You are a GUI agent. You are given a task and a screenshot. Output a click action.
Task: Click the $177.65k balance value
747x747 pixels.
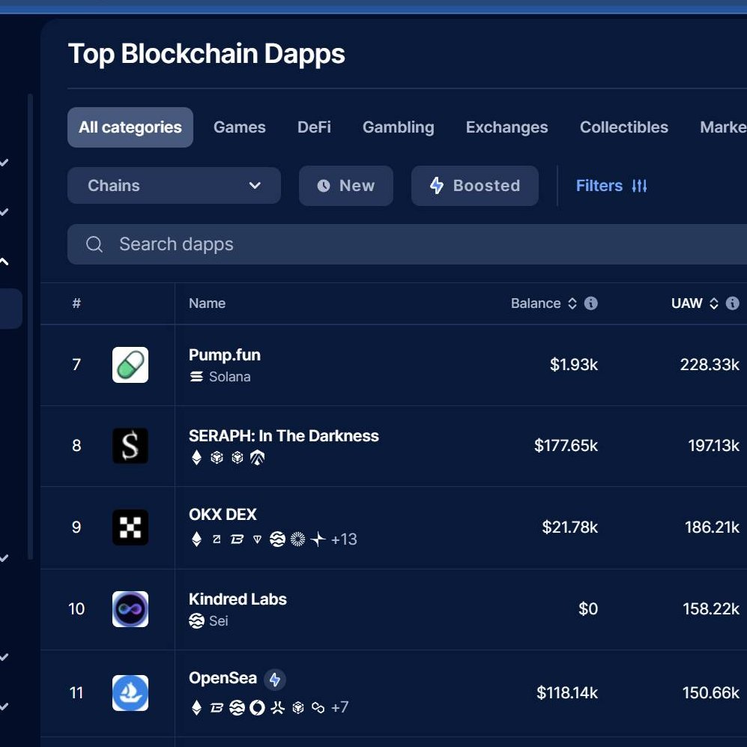tap(566, 446)
